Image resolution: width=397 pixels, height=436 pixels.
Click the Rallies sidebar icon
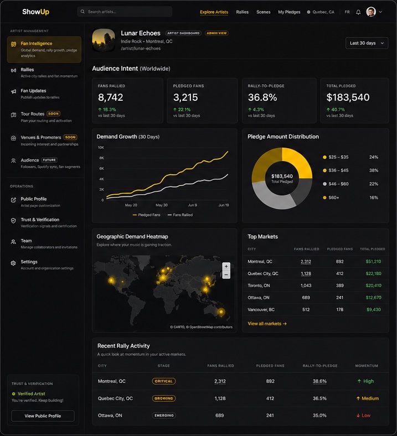click(x=13, y=70)
